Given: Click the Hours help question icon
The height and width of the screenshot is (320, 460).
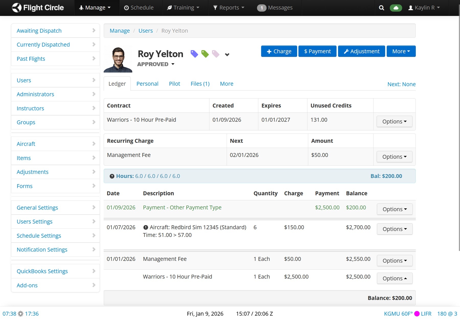Looking at the screenshot, I should tap(112, 176).
